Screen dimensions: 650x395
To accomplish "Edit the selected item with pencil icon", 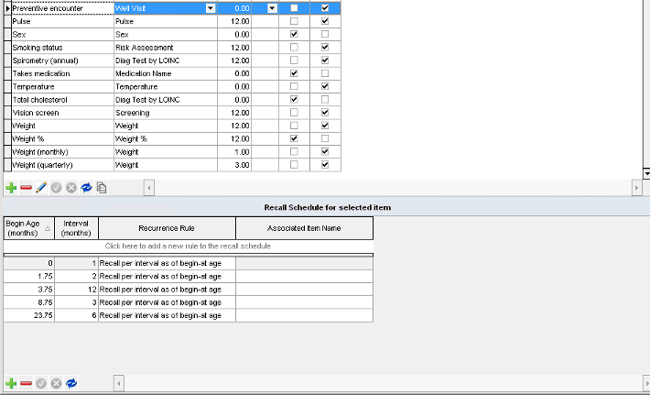I will [41, 188].
